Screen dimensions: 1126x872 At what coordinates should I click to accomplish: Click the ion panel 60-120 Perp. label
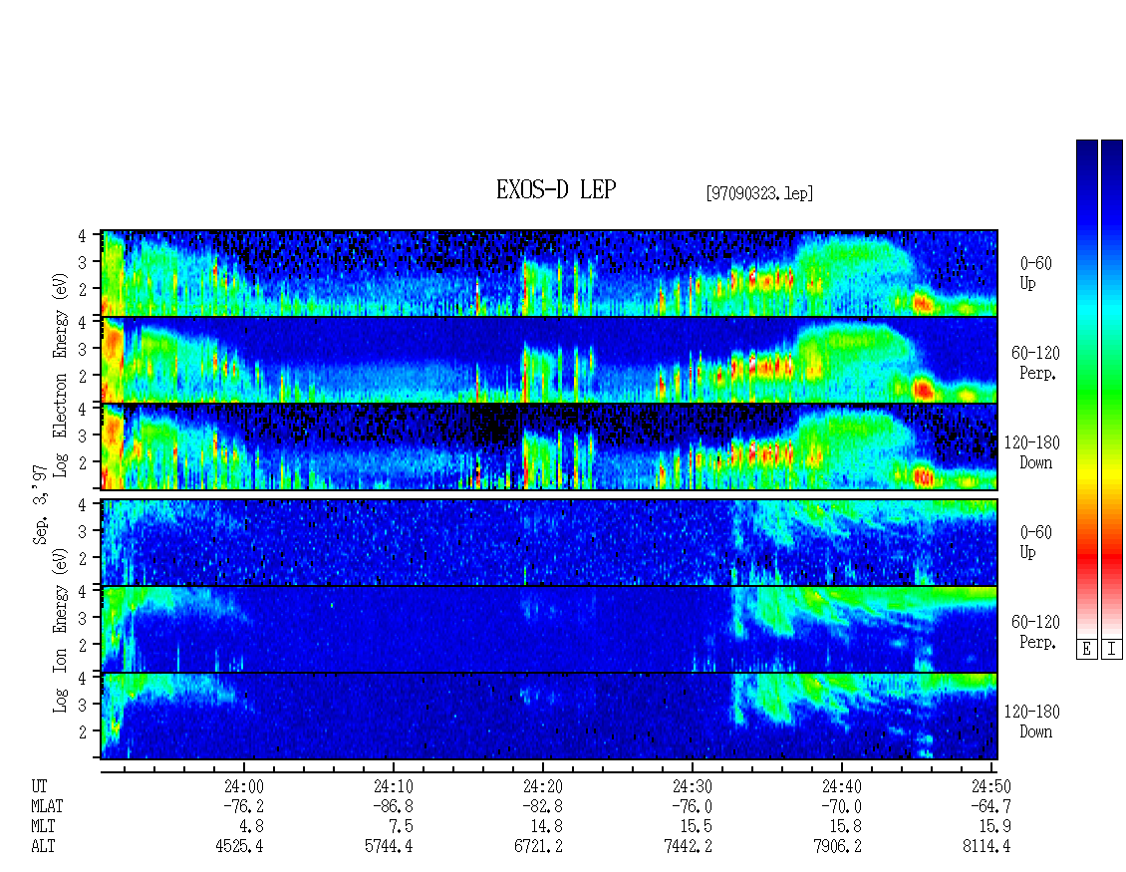pos(1035,632)
